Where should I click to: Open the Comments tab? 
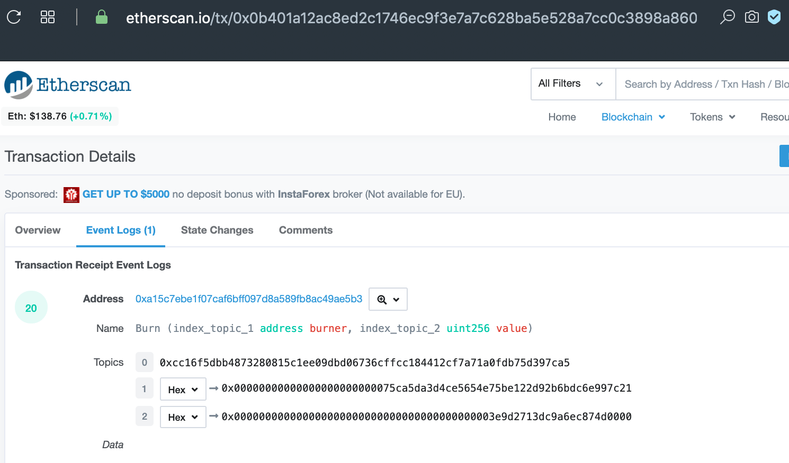(x=306, y=230)
